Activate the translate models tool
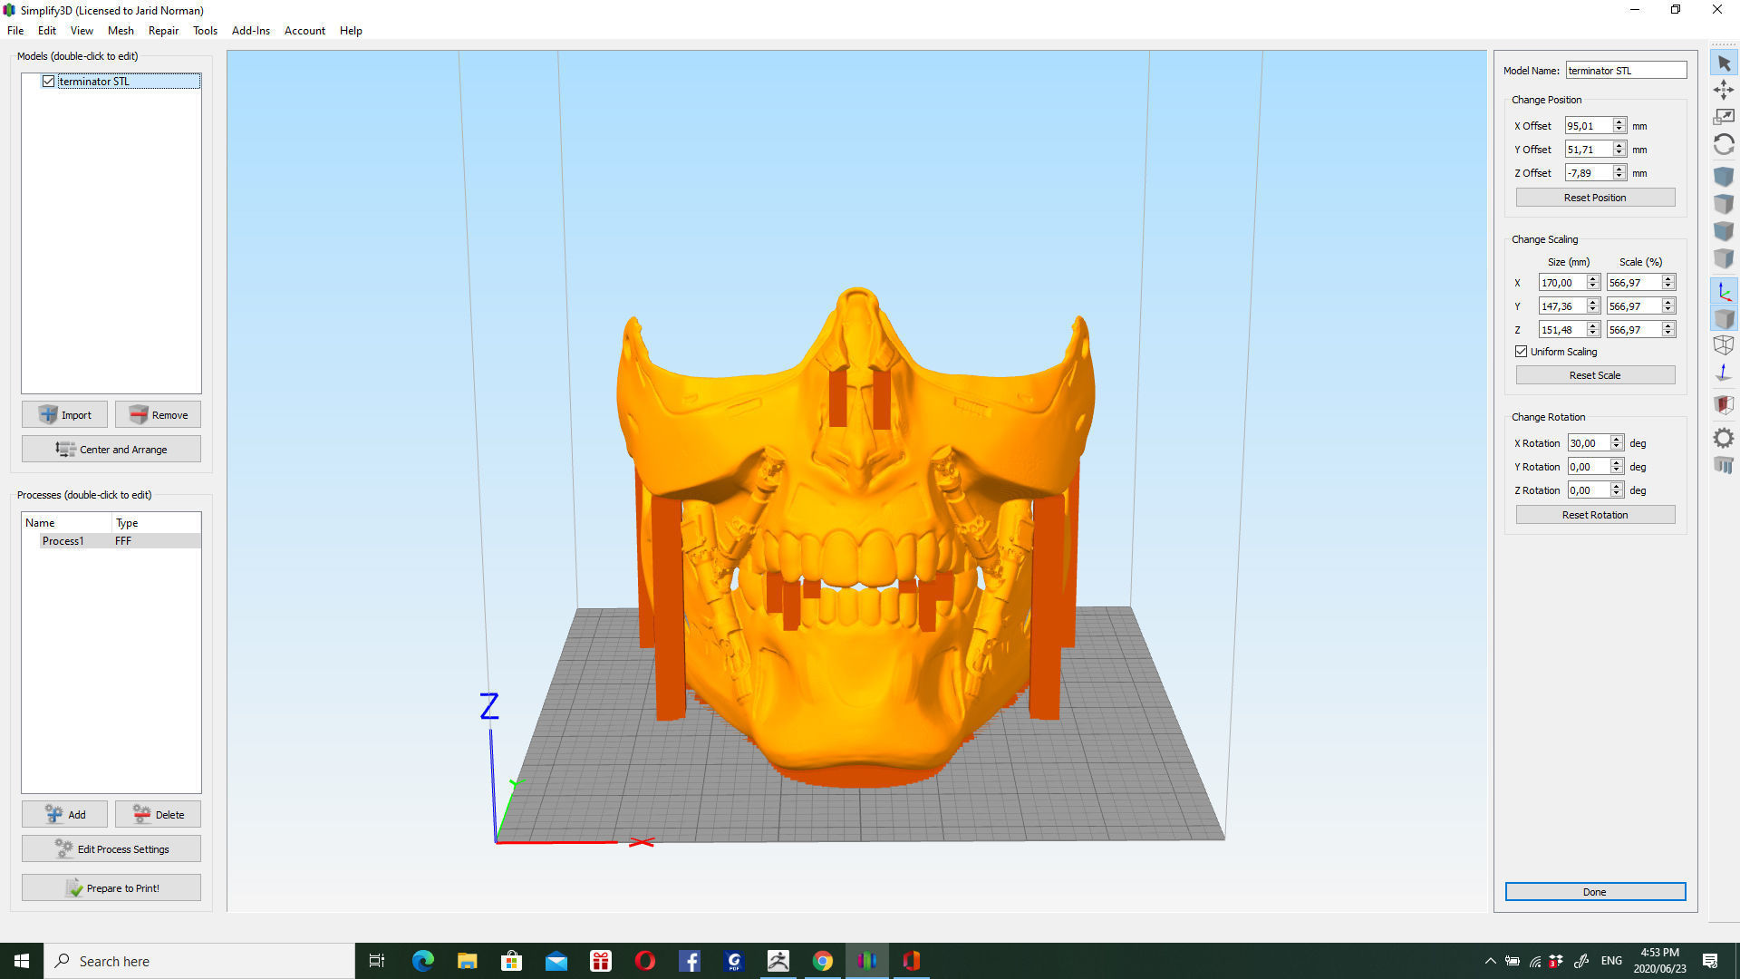The height and width of the screenshot is (979, 1740). tap(1724, 90)
